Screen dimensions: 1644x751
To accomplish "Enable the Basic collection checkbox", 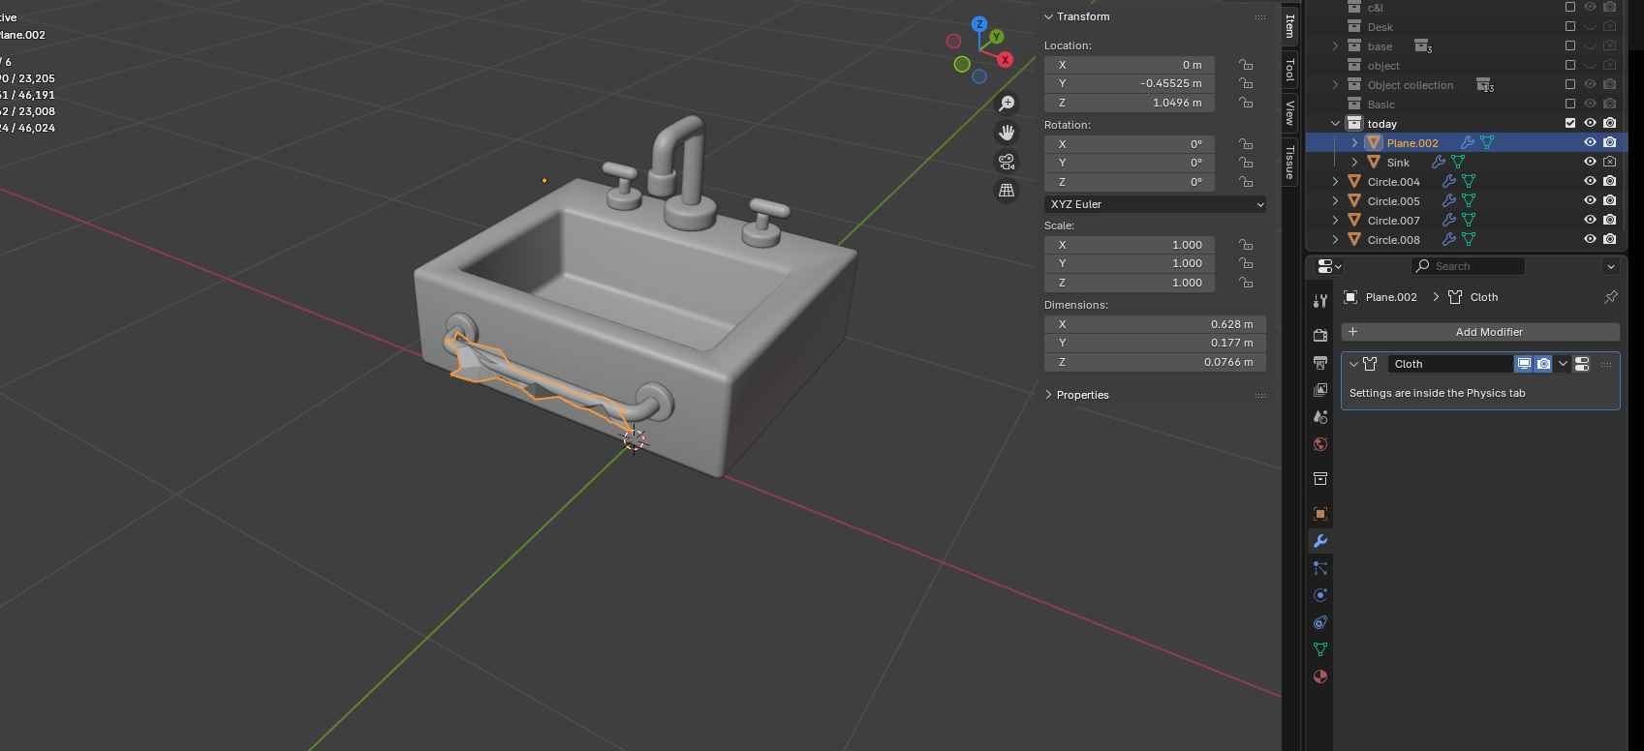I will click(x=1570, y=104).
